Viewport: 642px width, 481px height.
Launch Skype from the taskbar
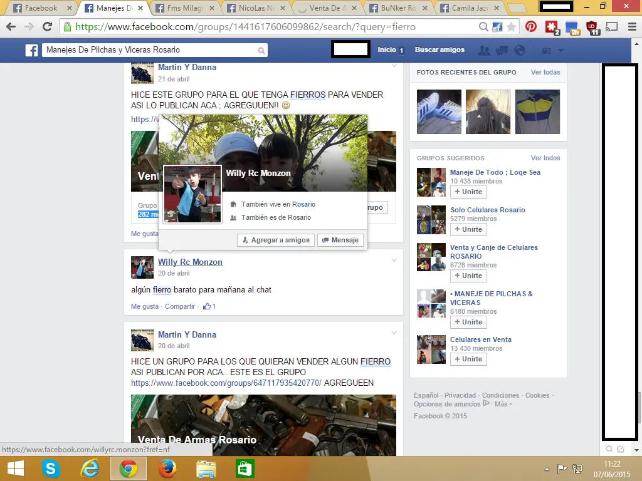point(51,468)
